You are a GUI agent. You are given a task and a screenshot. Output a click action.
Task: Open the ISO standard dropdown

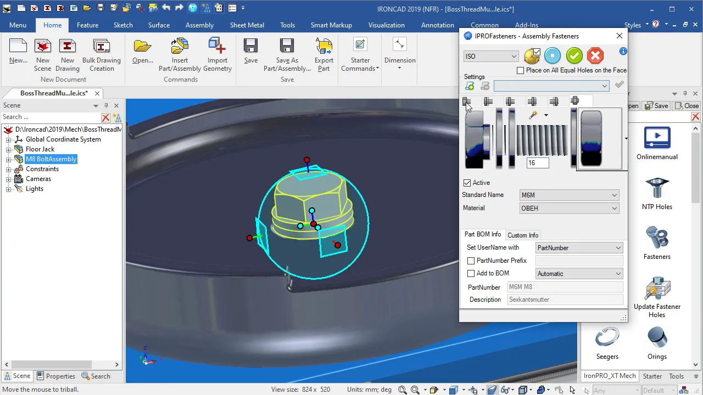491,57
